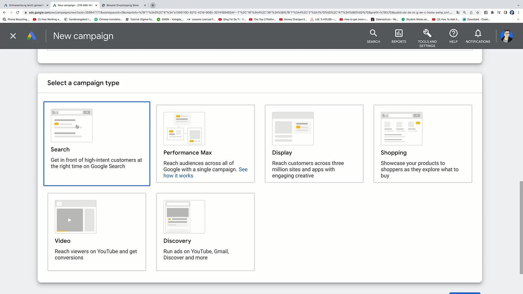Screen dimensions: 523x294
Task: Reload the page with the refresh icon
Action: click(x=18, y=13)
